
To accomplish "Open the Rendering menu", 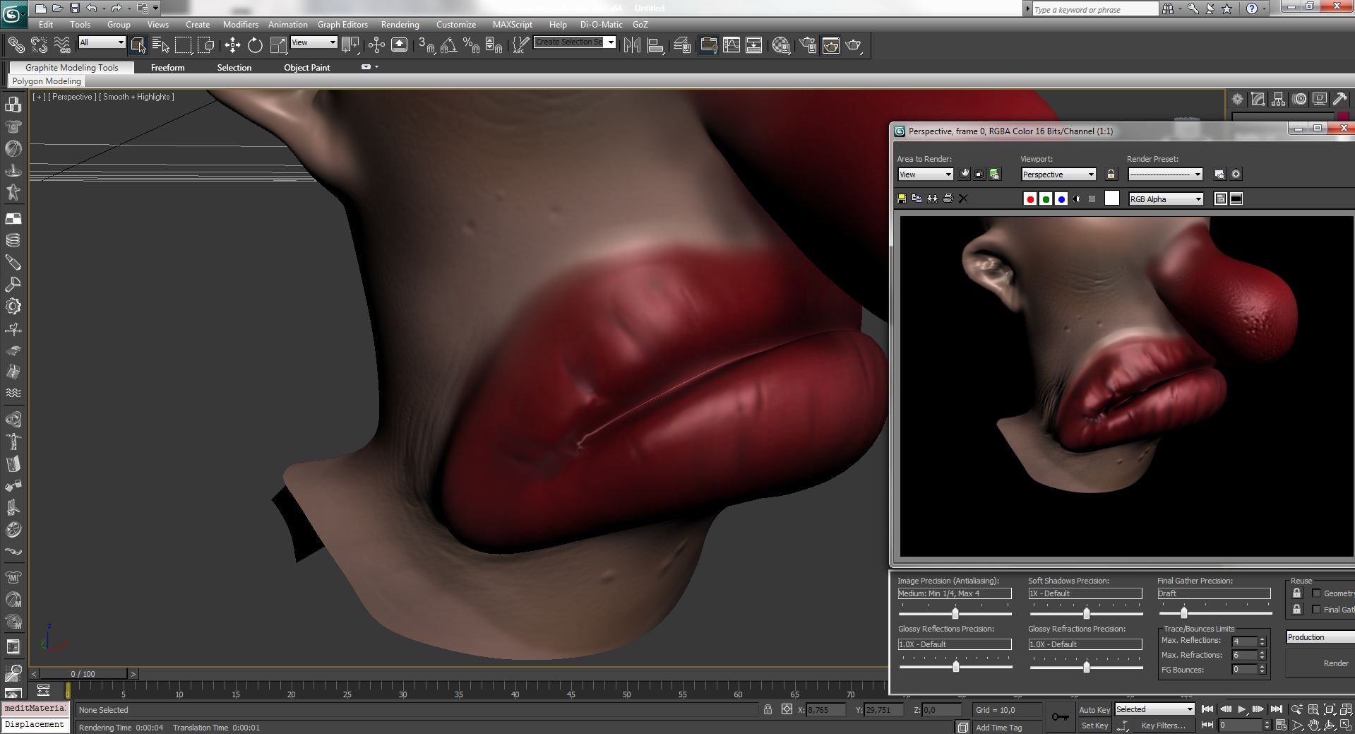I will tap(400, 24).
